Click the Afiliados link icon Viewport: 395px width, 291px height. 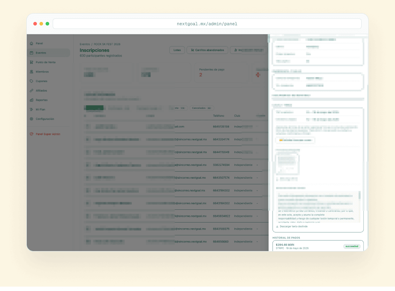click(32, 91)
